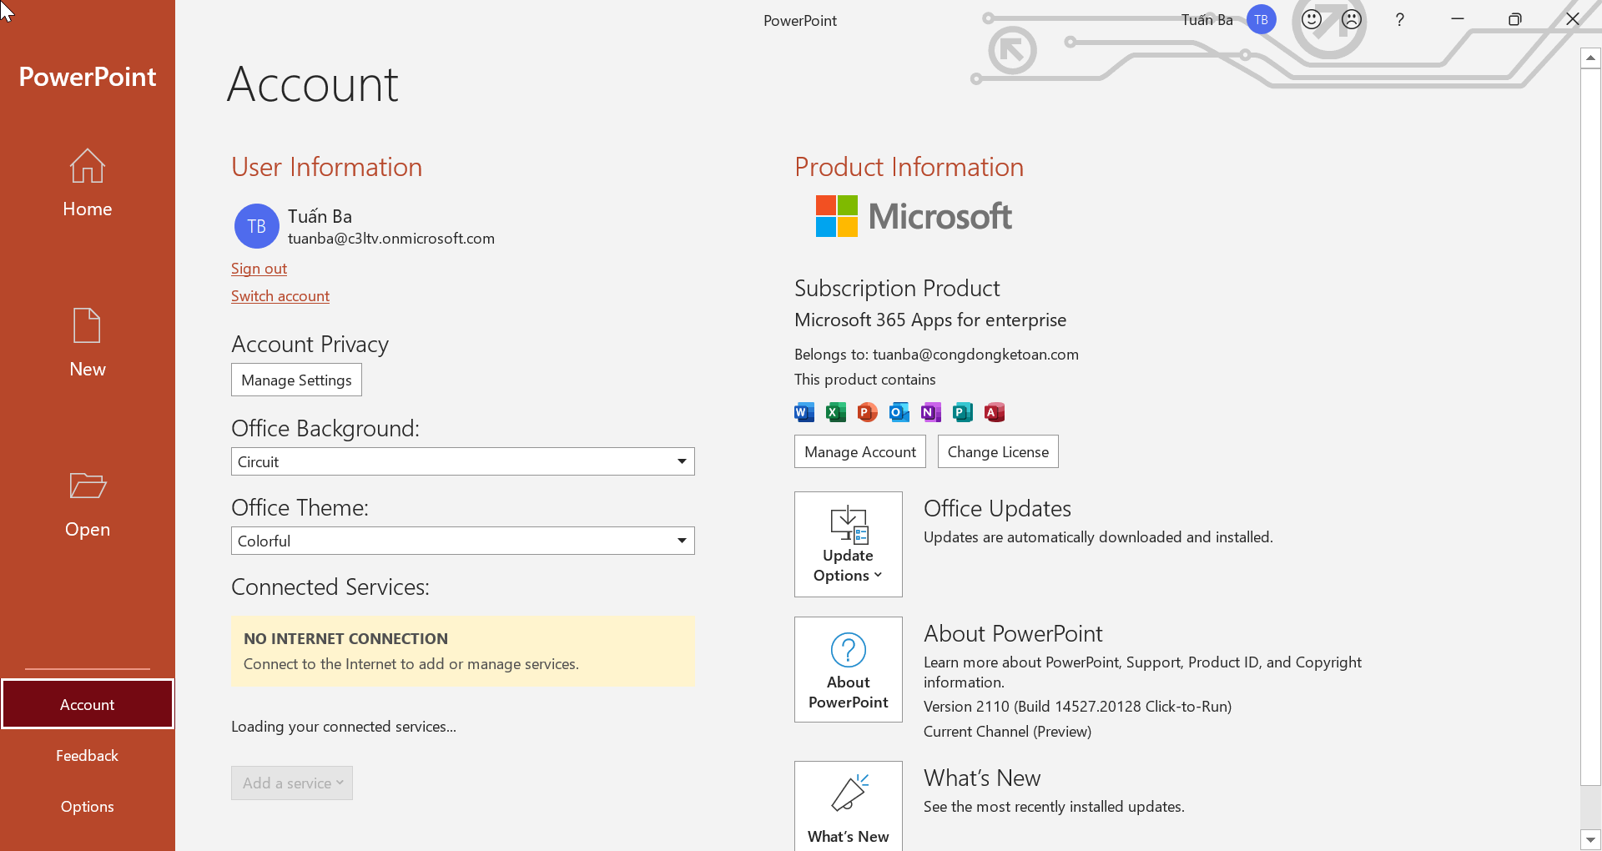Image resolution: width=1602 pixels, height=851 pixels.
Task: Send a frown feedback icon
Action: (1352, 19)
